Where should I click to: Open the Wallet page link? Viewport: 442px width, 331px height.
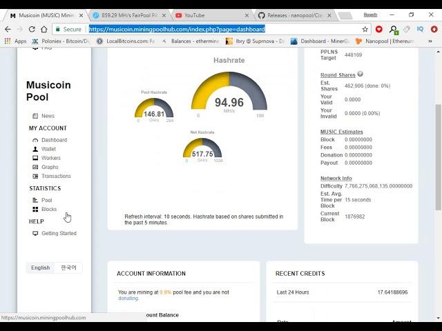pyautogui.click(x=48, y=149)
